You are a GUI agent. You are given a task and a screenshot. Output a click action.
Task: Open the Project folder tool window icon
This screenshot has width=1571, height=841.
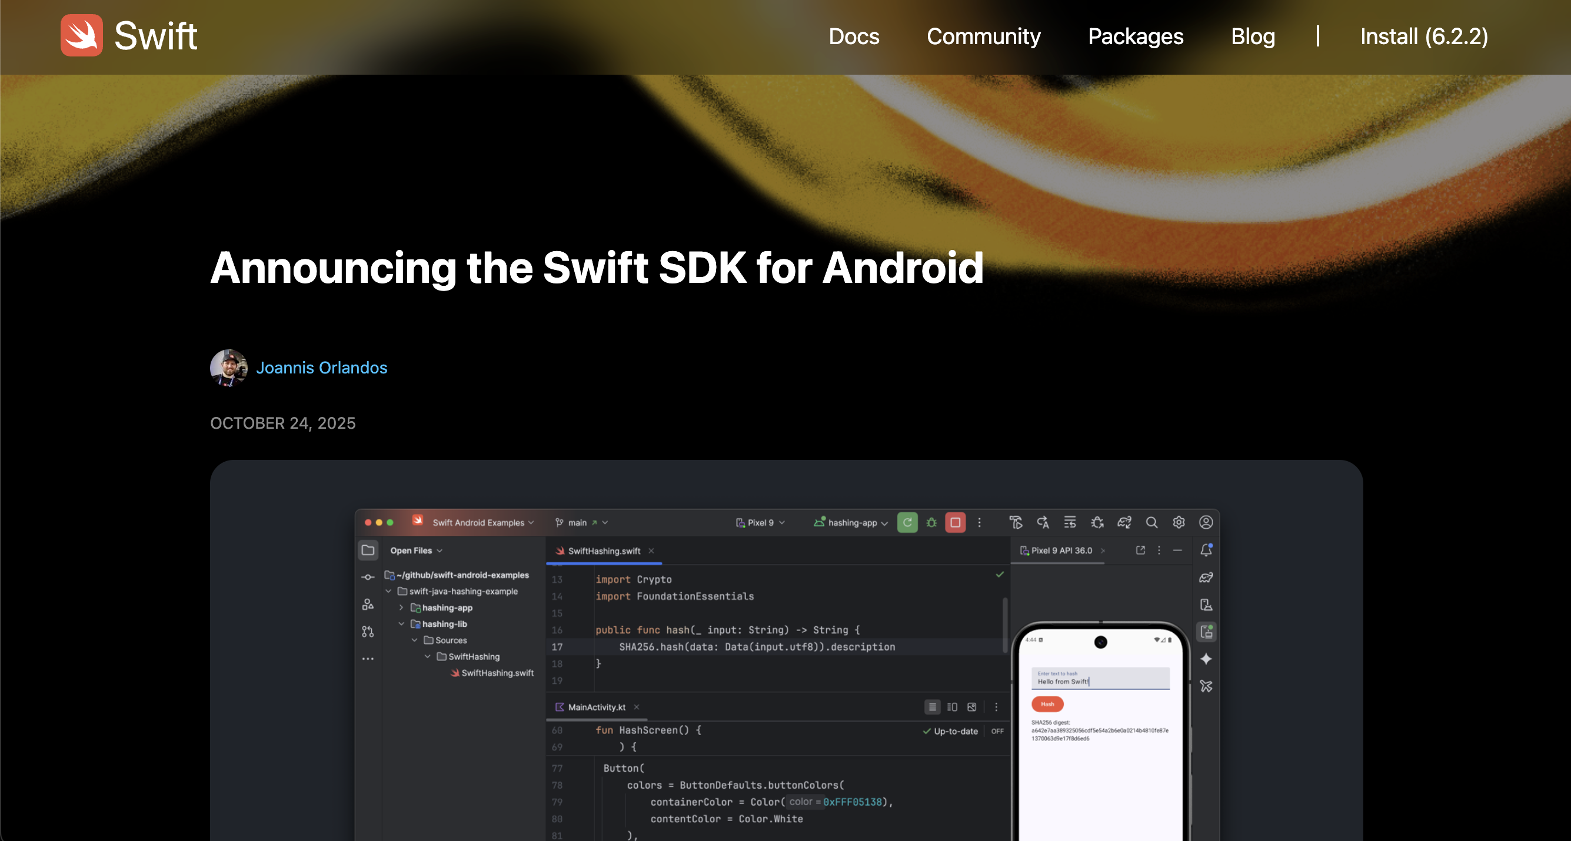pyautogui.click(x=368, y=550)
